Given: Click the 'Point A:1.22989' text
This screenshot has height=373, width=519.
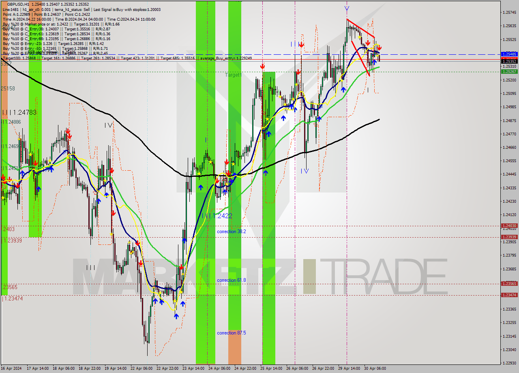Looking at the screenshot, I should tap(16, 14).
